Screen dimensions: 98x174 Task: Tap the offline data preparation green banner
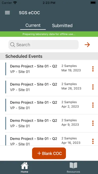coord(49,34)
